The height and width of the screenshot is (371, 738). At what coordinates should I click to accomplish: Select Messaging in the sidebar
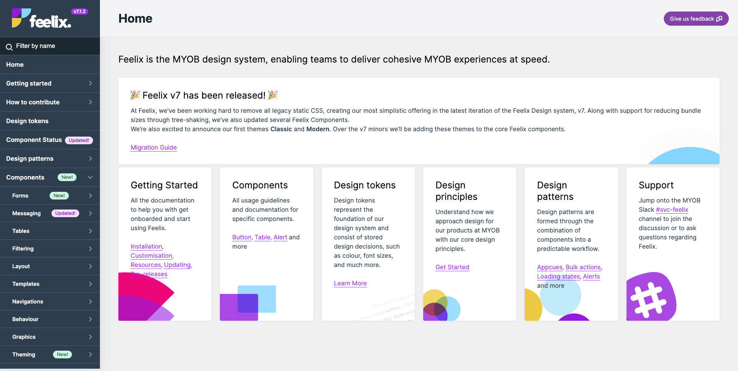27,213
